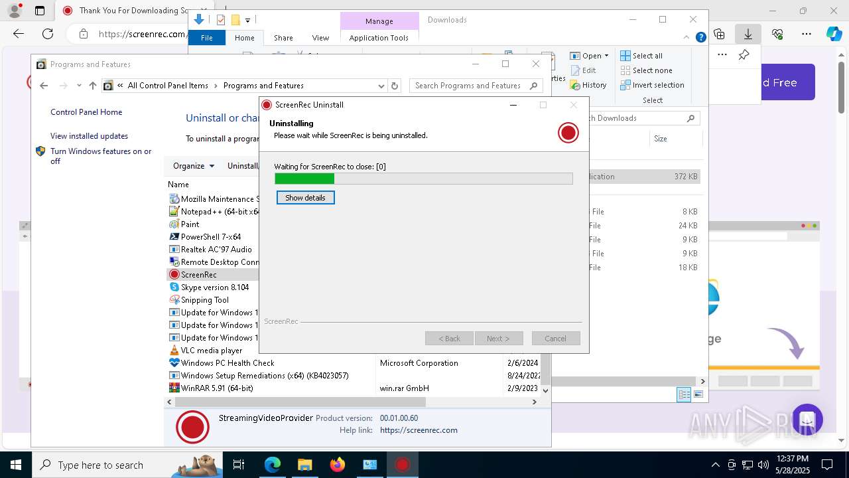Switch to View tab in Downloads explorer
The image size is (849, 478).
320,38
